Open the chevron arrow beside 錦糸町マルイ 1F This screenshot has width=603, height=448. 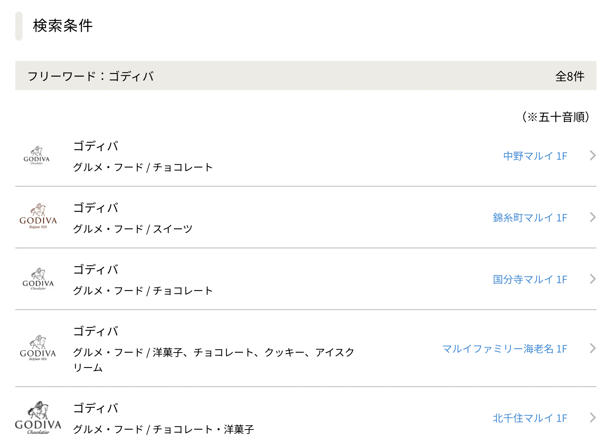[x=592, y=217]
